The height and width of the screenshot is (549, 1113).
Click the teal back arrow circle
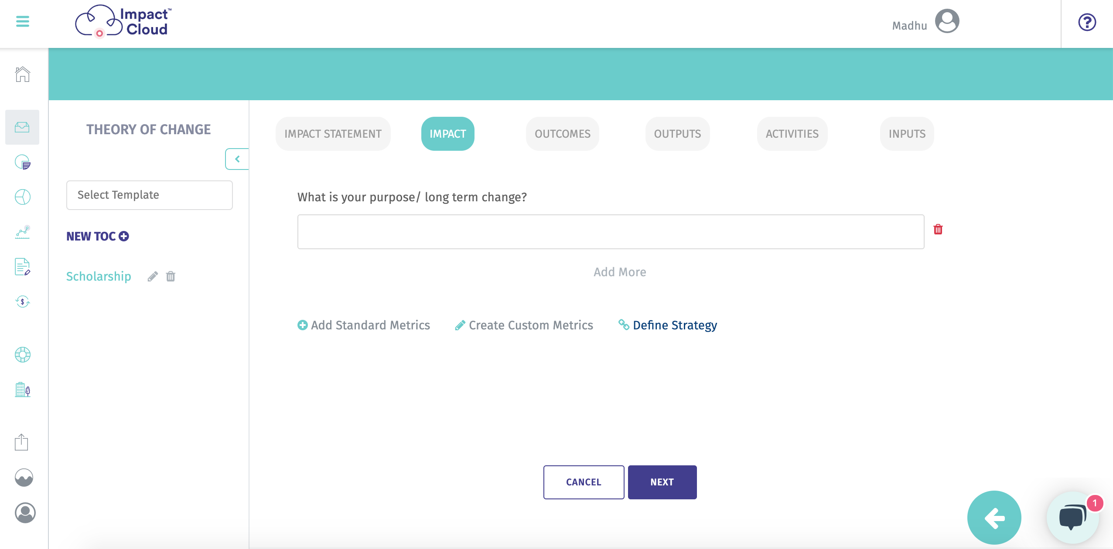pos(994,518)
